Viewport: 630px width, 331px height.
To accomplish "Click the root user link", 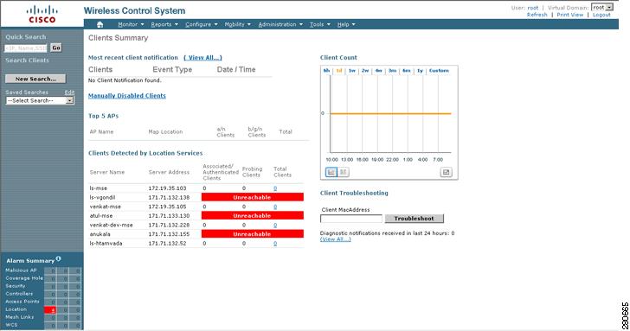I will 533,8.
